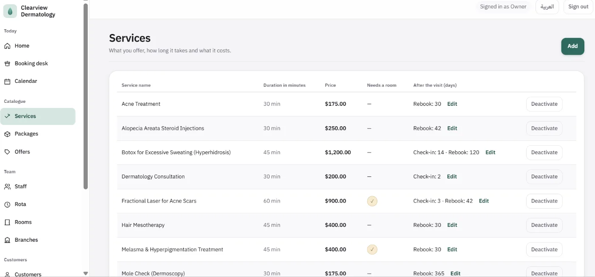Image resolution: width=595 pixels, height=277 pixels.
Task: Click the Branches building icon
Action: pyautogui.click(x=7, y=240)
